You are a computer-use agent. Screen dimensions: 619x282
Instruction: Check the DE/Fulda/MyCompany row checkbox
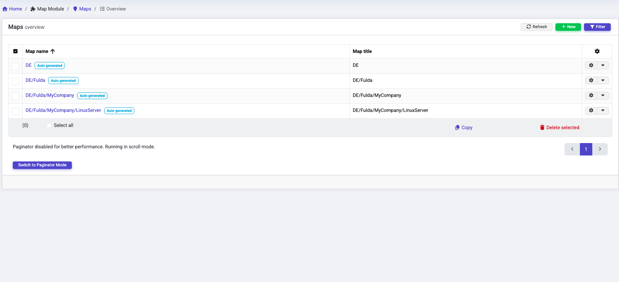tap(15, 97)
